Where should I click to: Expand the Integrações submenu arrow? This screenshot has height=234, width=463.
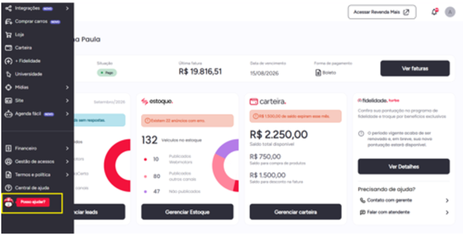67,8
